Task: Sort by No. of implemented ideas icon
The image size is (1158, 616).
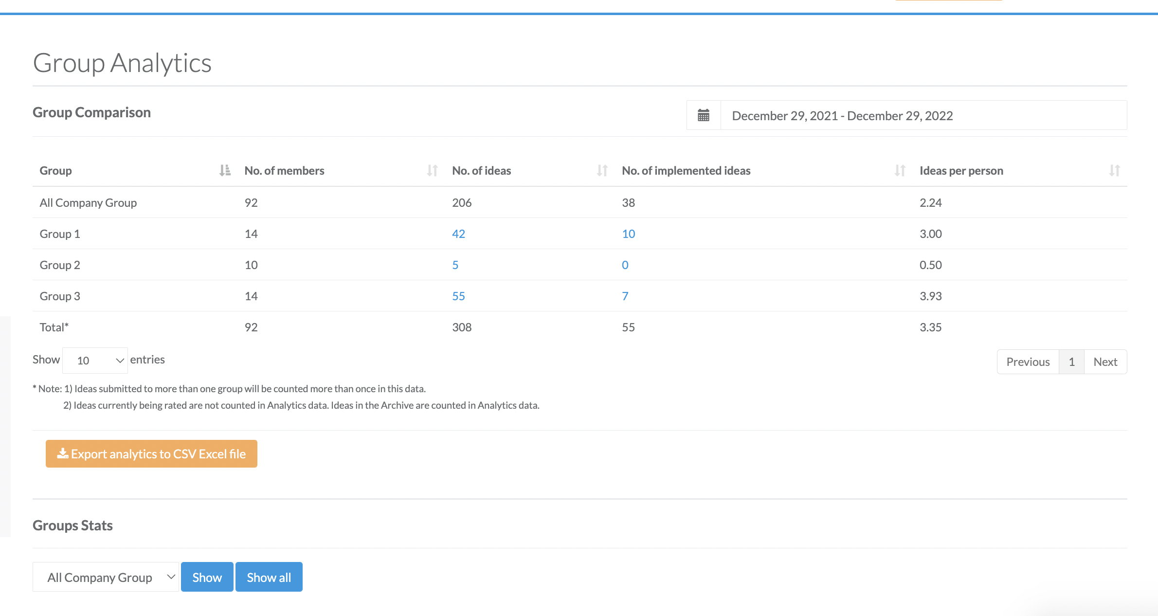Action: 900,170
